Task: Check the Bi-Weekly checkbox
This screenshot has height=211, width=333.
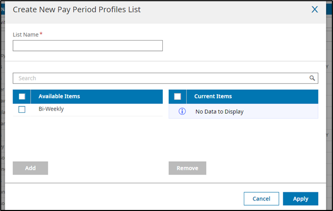Action: point(22,109)
